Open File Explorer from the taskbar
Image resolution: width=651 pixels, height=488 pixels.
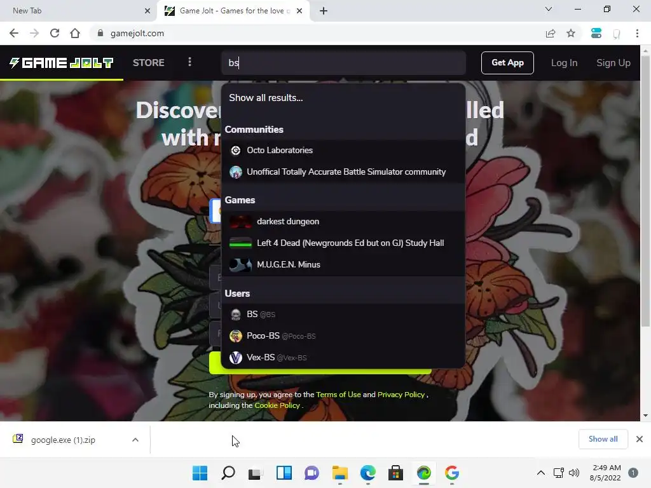click(340, 473)
